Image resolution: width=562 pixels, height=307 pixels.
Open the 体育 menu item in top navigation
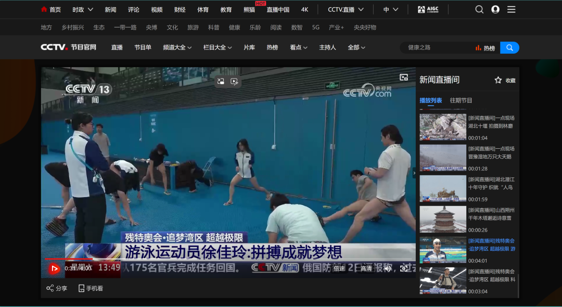[x=203, y=9]
